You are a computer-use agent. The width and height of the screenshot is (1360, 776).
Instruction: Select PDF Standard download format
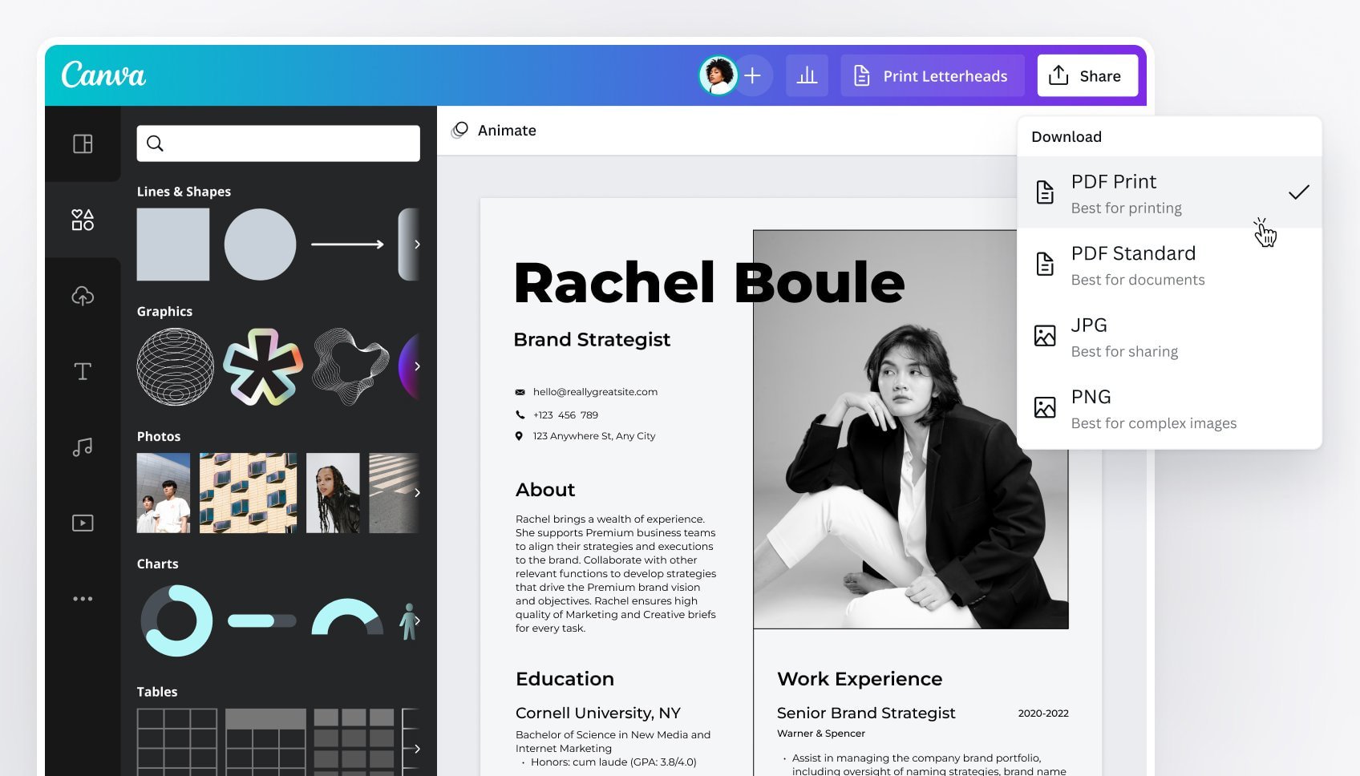pyautogui.click(x=1132, y=265)
